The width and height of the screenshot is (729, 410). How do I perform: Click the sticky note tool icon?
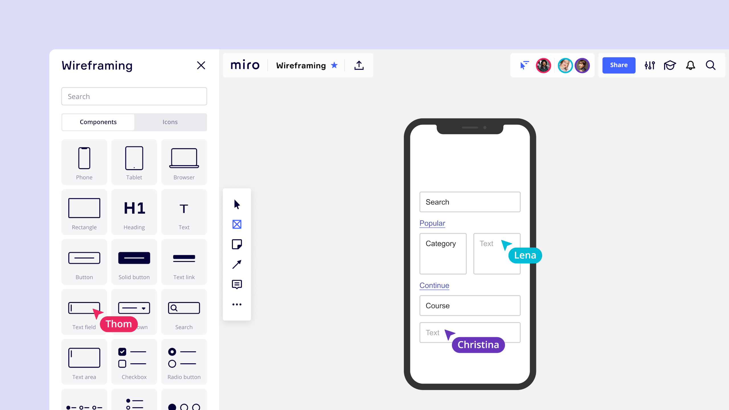237,244
